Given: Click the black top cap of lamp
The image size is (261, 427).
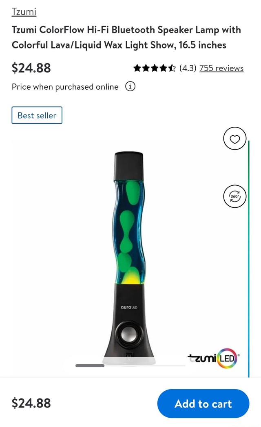Looking at the screenshot, I should 128,165.
